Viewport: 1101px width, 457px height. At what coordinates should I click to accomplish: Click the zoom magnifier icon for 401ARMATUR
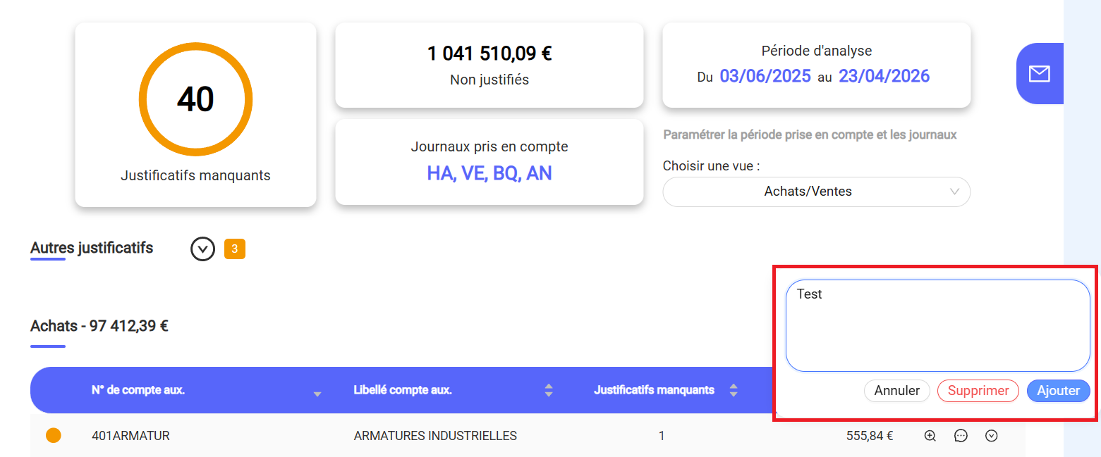[930, 436]
